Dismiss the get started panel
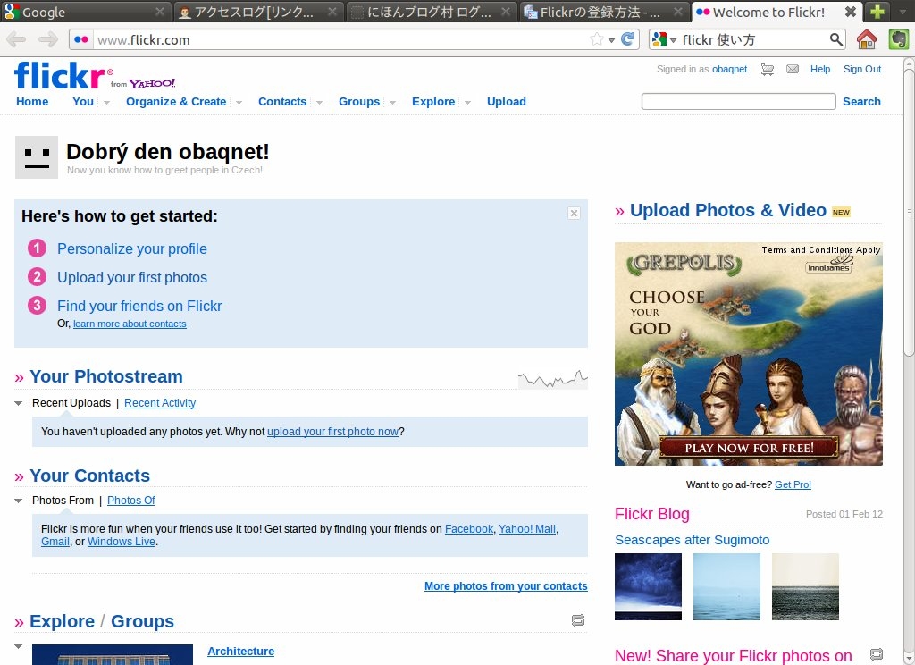This screenshot has height=665, width=915. [x=574, y=213]
